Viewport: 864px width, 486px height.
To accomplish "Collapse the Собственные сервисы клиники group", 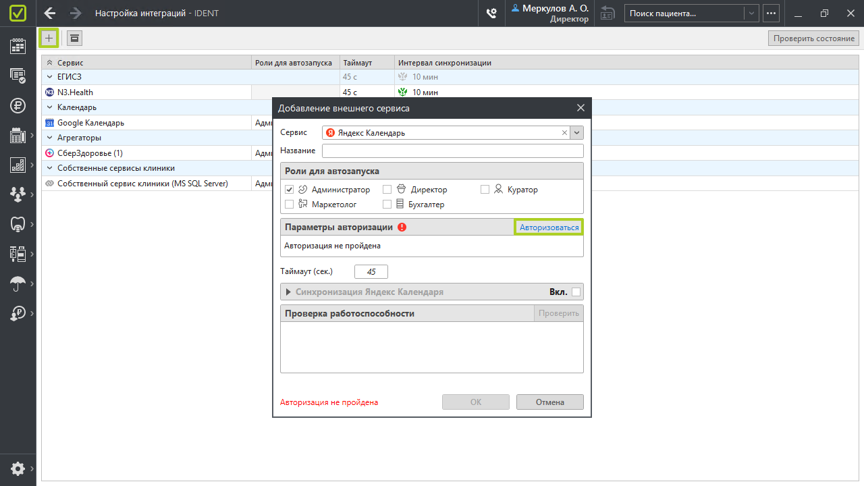I will [50, 168].
